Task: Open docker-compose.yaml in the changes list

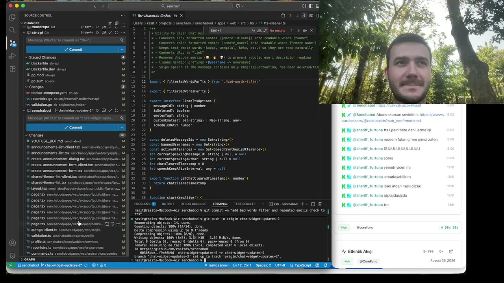Action: 76,93
